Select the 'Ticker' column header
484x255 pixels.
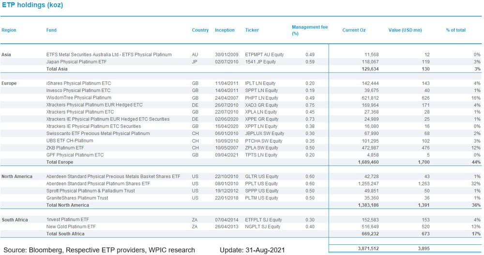(252, 30)
